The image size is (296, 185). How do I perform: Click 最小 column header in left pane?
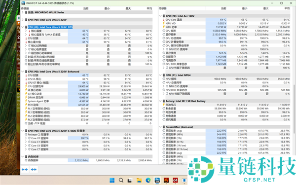pyautogui.click(x=107, y=8)
